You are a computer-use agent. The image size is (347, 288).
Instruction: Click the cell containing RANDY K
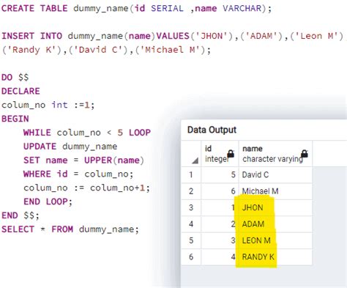coord(275,256)
